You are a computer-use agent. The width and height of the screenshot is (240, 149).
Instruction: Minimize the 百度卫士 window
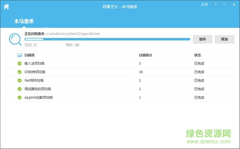224,4
